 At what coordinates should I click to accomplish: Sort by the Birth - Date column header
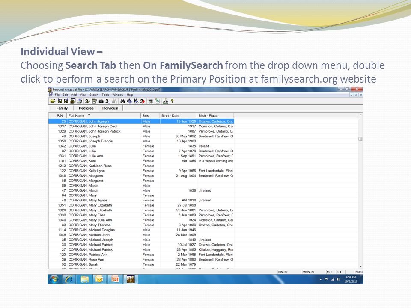click(179, 115)
